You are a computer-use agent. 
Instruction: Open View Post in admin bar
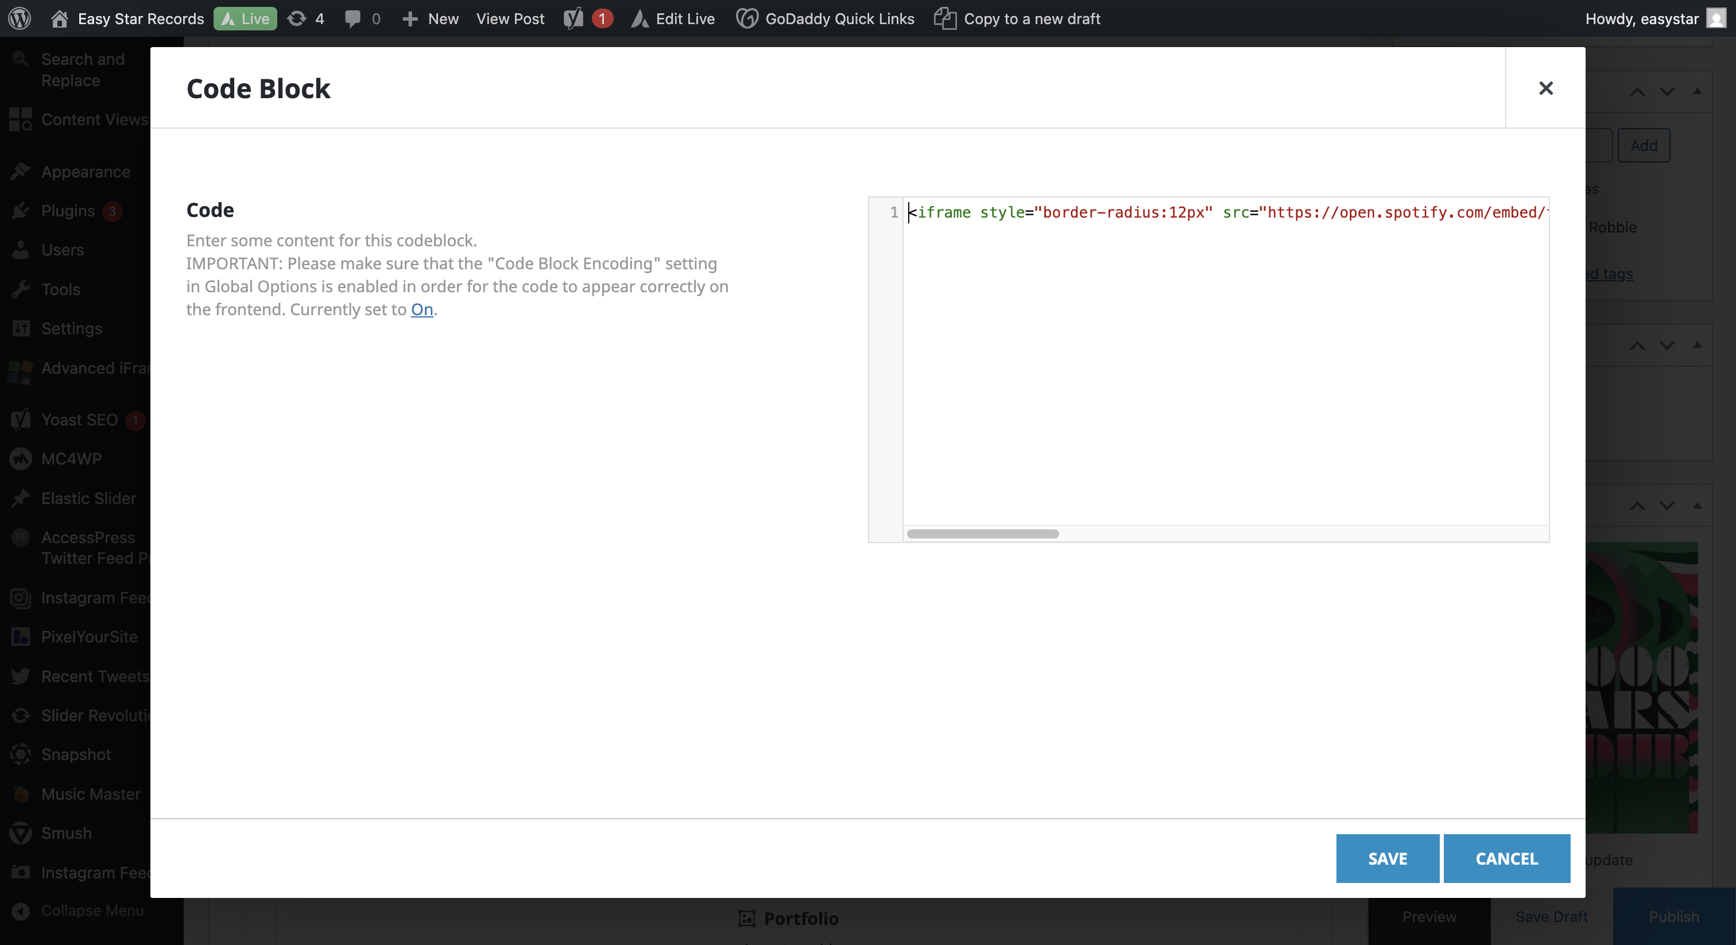[510, 18]
